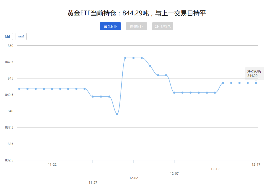Click the 12-02 date axis label

point(133,178)
